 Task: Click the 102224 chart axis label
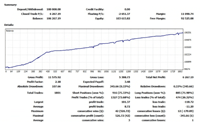tap(188, 55)
